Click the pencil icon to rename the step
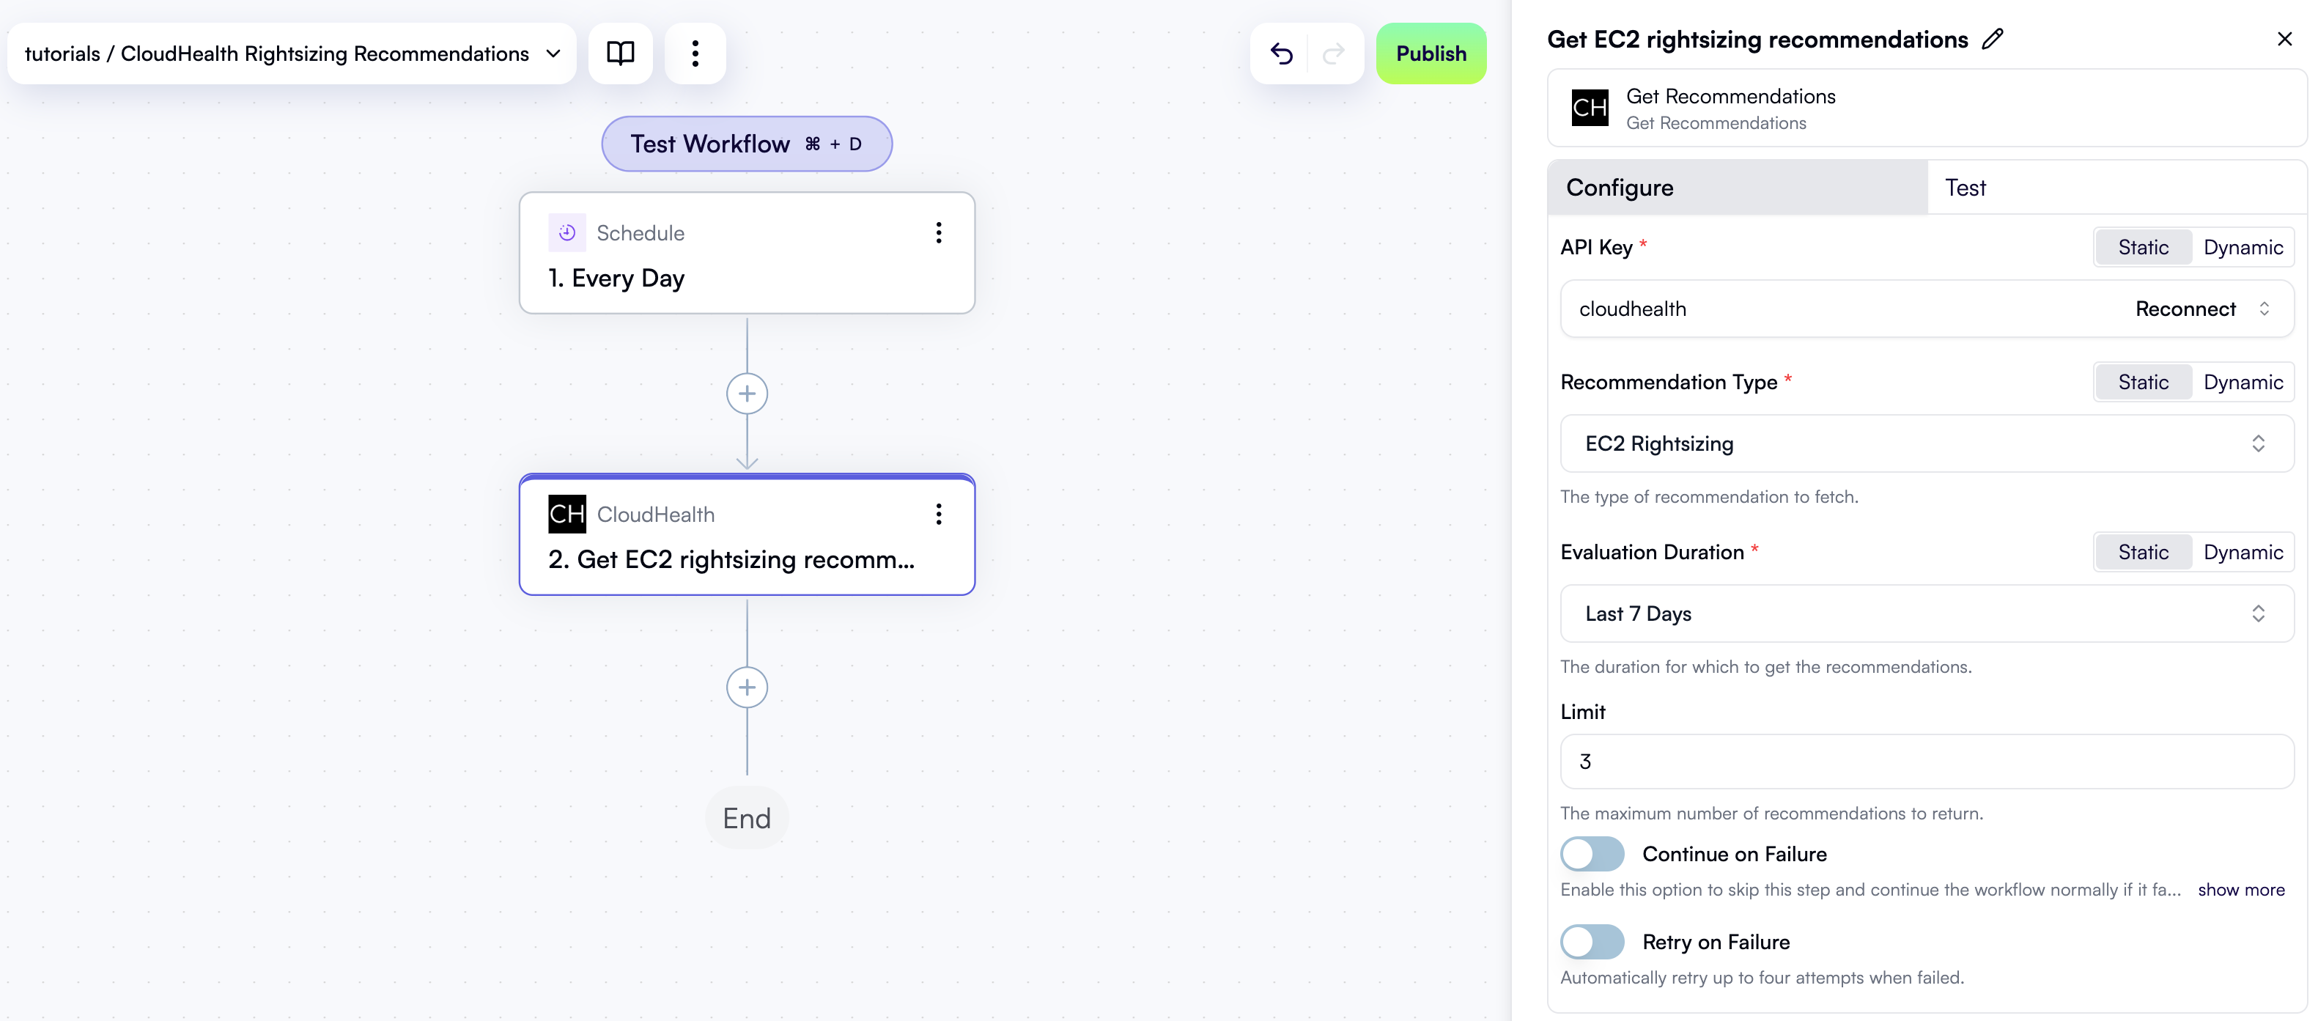2318x1021 pixels. tap(1993, 38)
